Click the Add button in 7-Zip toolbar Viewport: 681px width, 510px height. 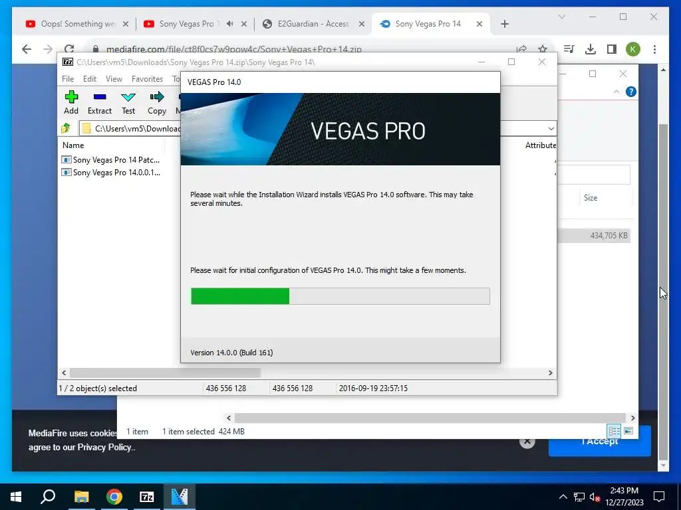click(71, 102)
